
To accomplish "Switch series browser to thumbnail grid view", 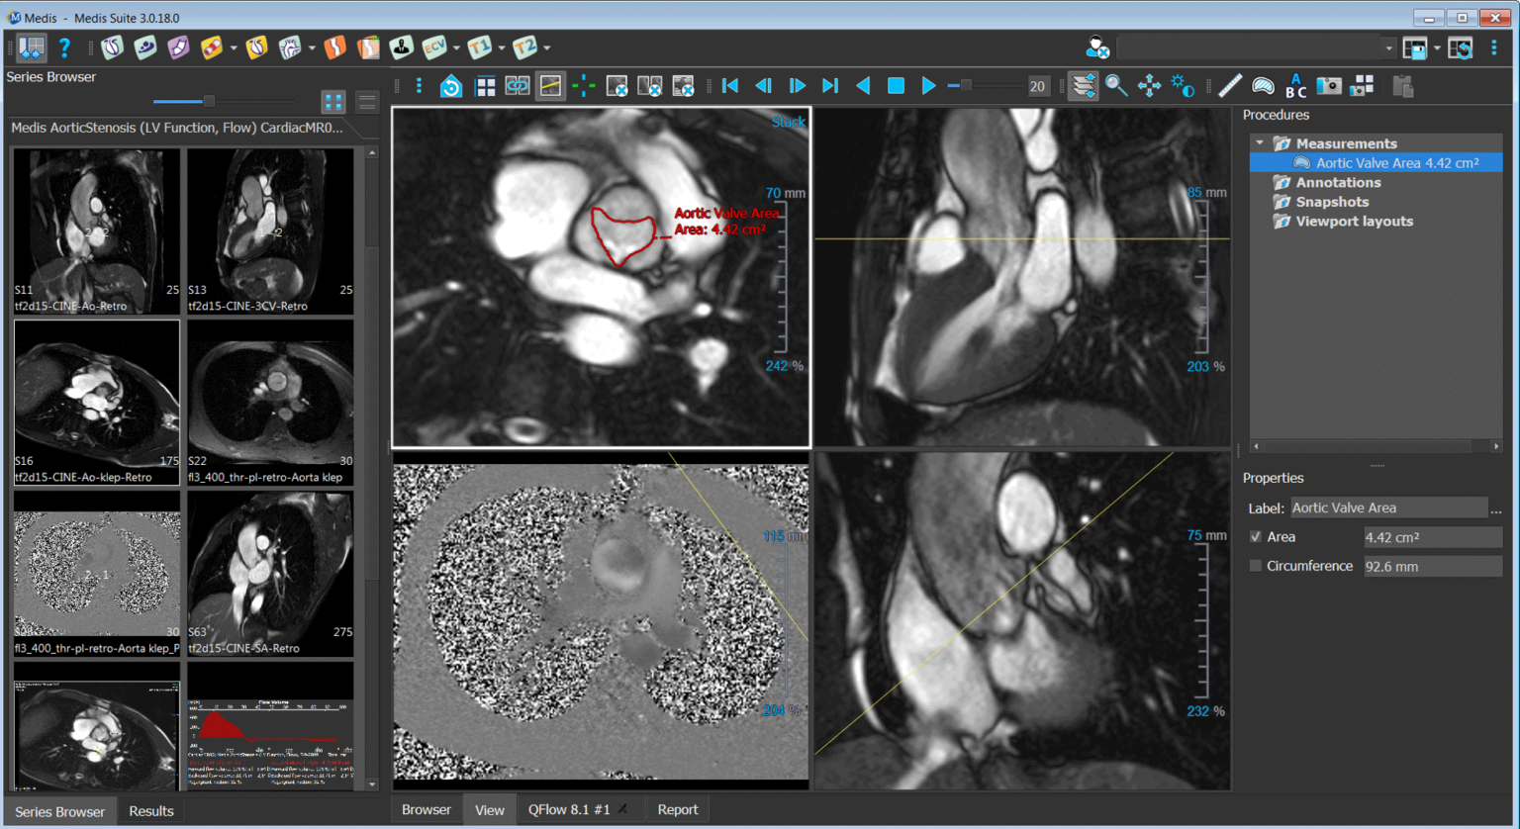I will (x=333, y=101).
